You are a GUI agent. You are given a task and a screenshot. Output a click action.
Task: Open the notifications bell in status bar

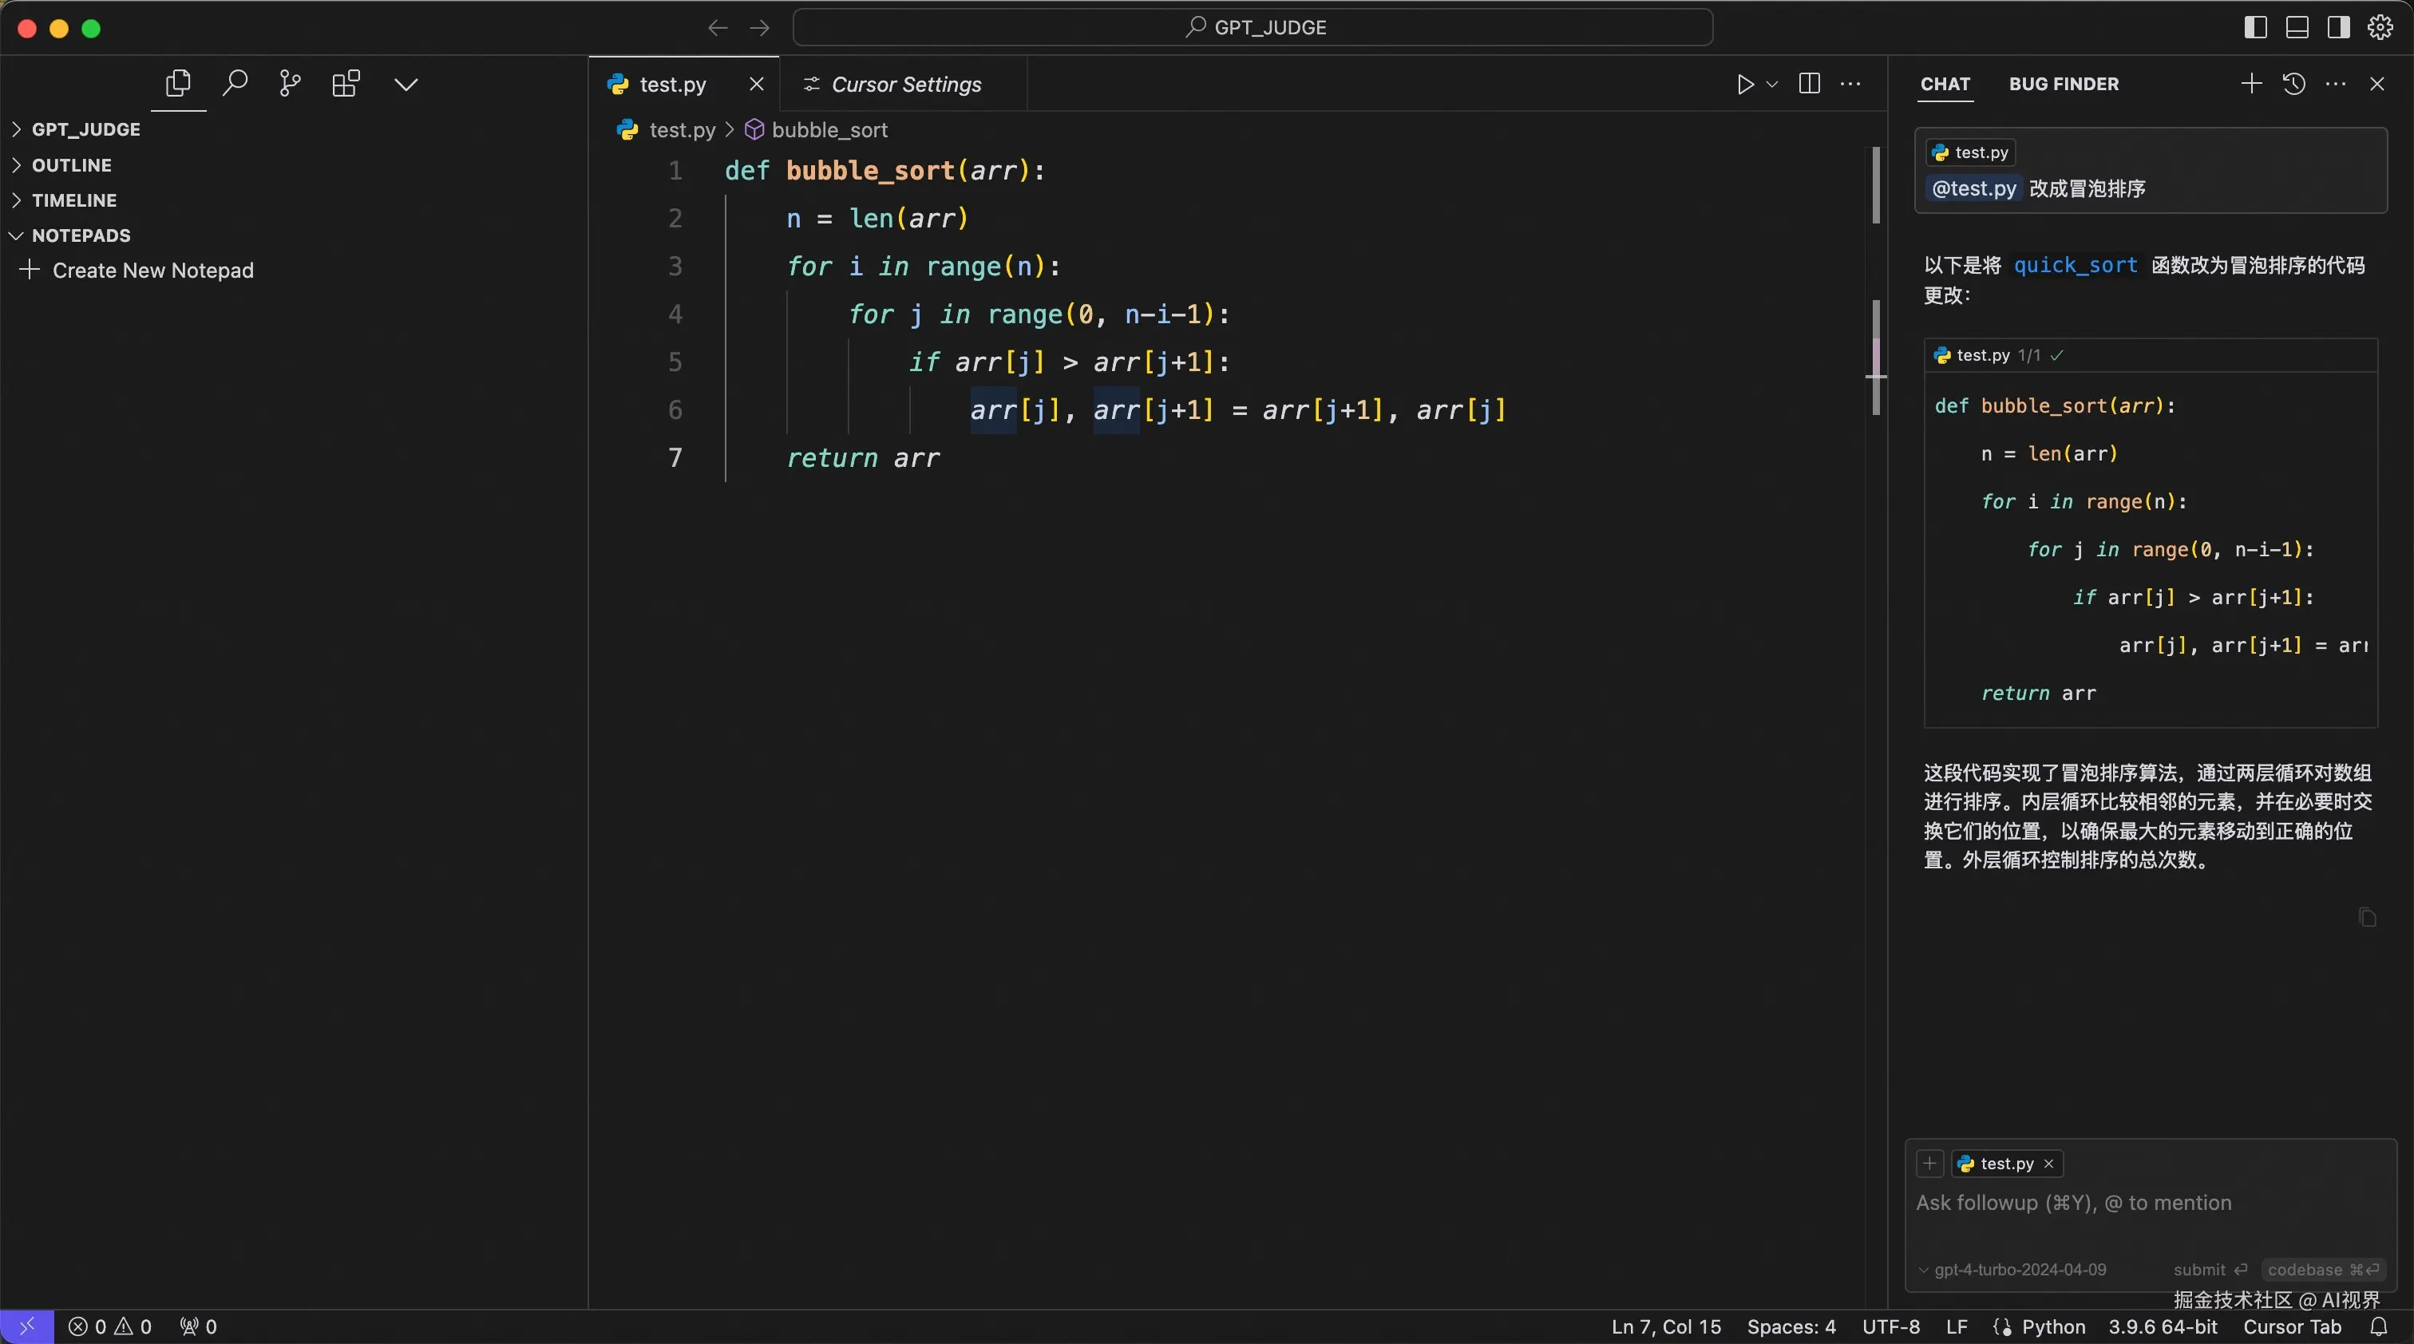pyautogui.click(x=2378, y=1326)
